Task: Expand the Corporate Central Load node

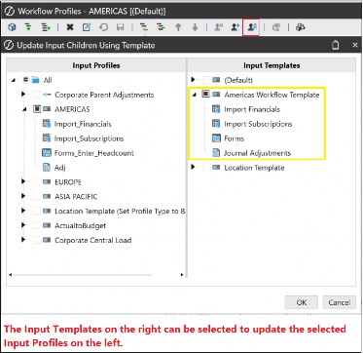Action: [23, 240]
